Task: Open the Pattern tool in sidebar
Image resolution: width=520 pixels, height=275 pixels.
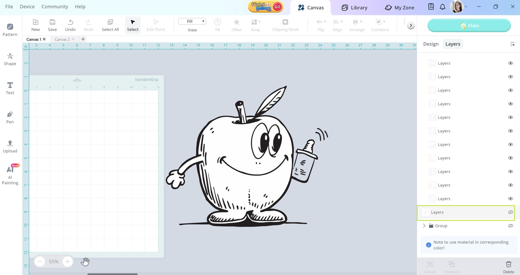Action: coord(10,30)
